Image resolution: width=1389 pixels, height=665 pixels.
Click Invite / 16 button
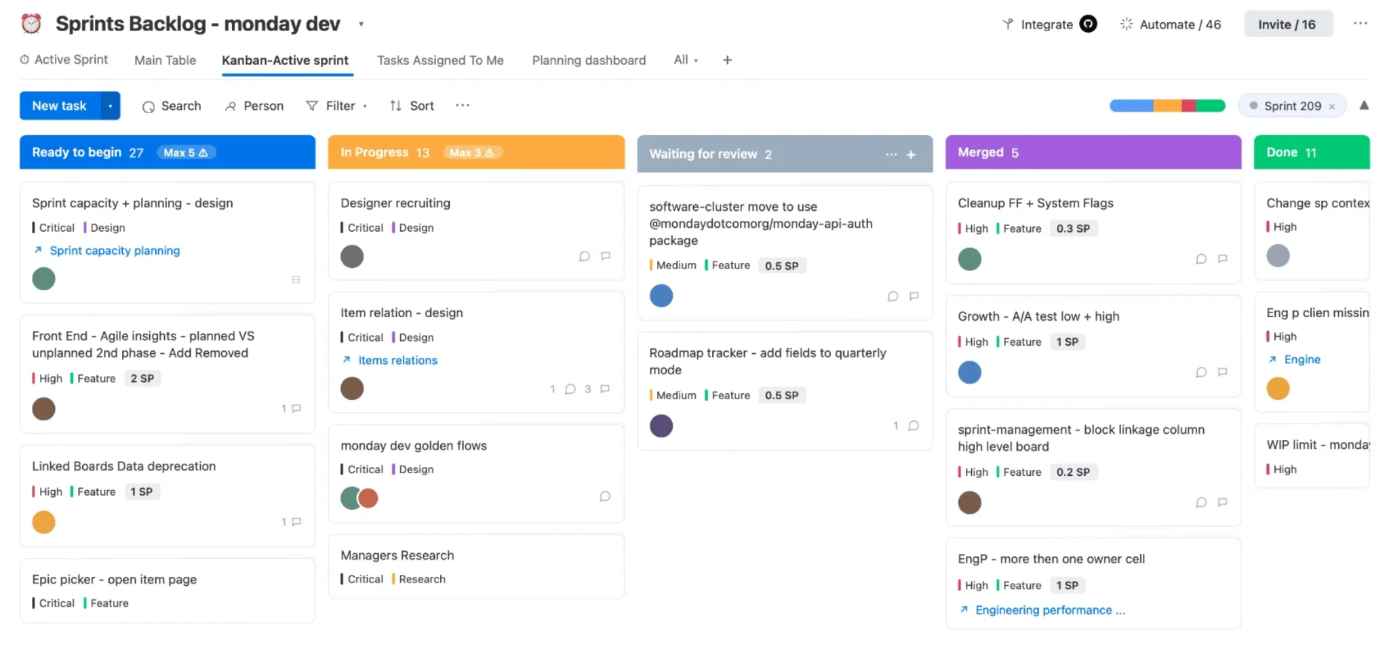pos(1288,24)
